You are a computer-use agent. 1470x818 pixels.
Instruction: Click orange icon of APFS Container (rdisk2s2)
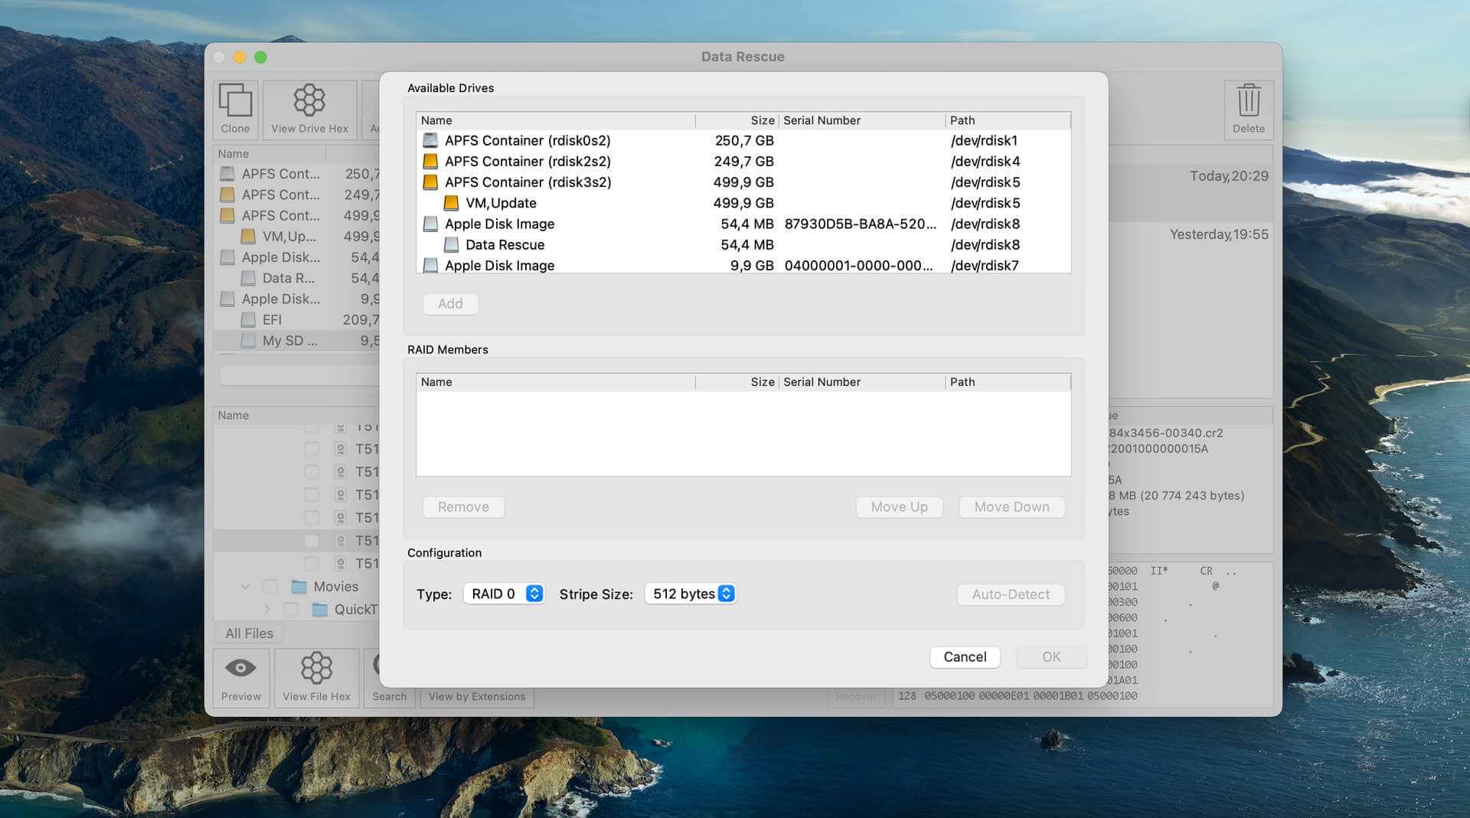click(x=430, y=161)
